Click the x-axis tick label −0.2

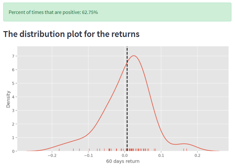coord(52,156)
